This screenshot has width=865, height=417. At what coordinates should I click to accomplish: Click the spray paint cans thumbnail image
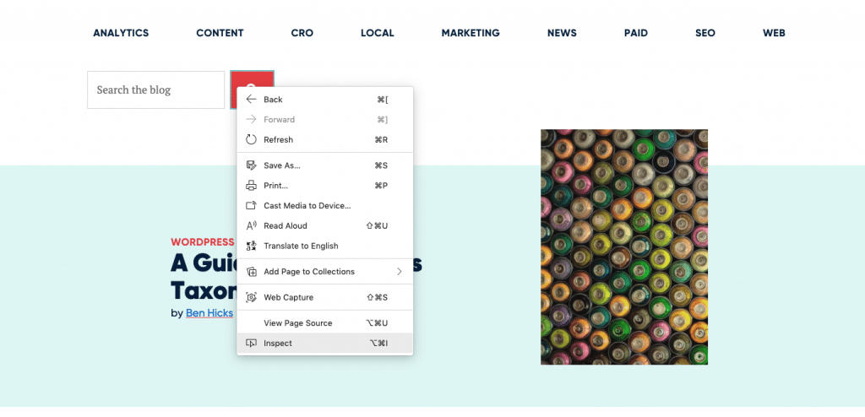624,246
